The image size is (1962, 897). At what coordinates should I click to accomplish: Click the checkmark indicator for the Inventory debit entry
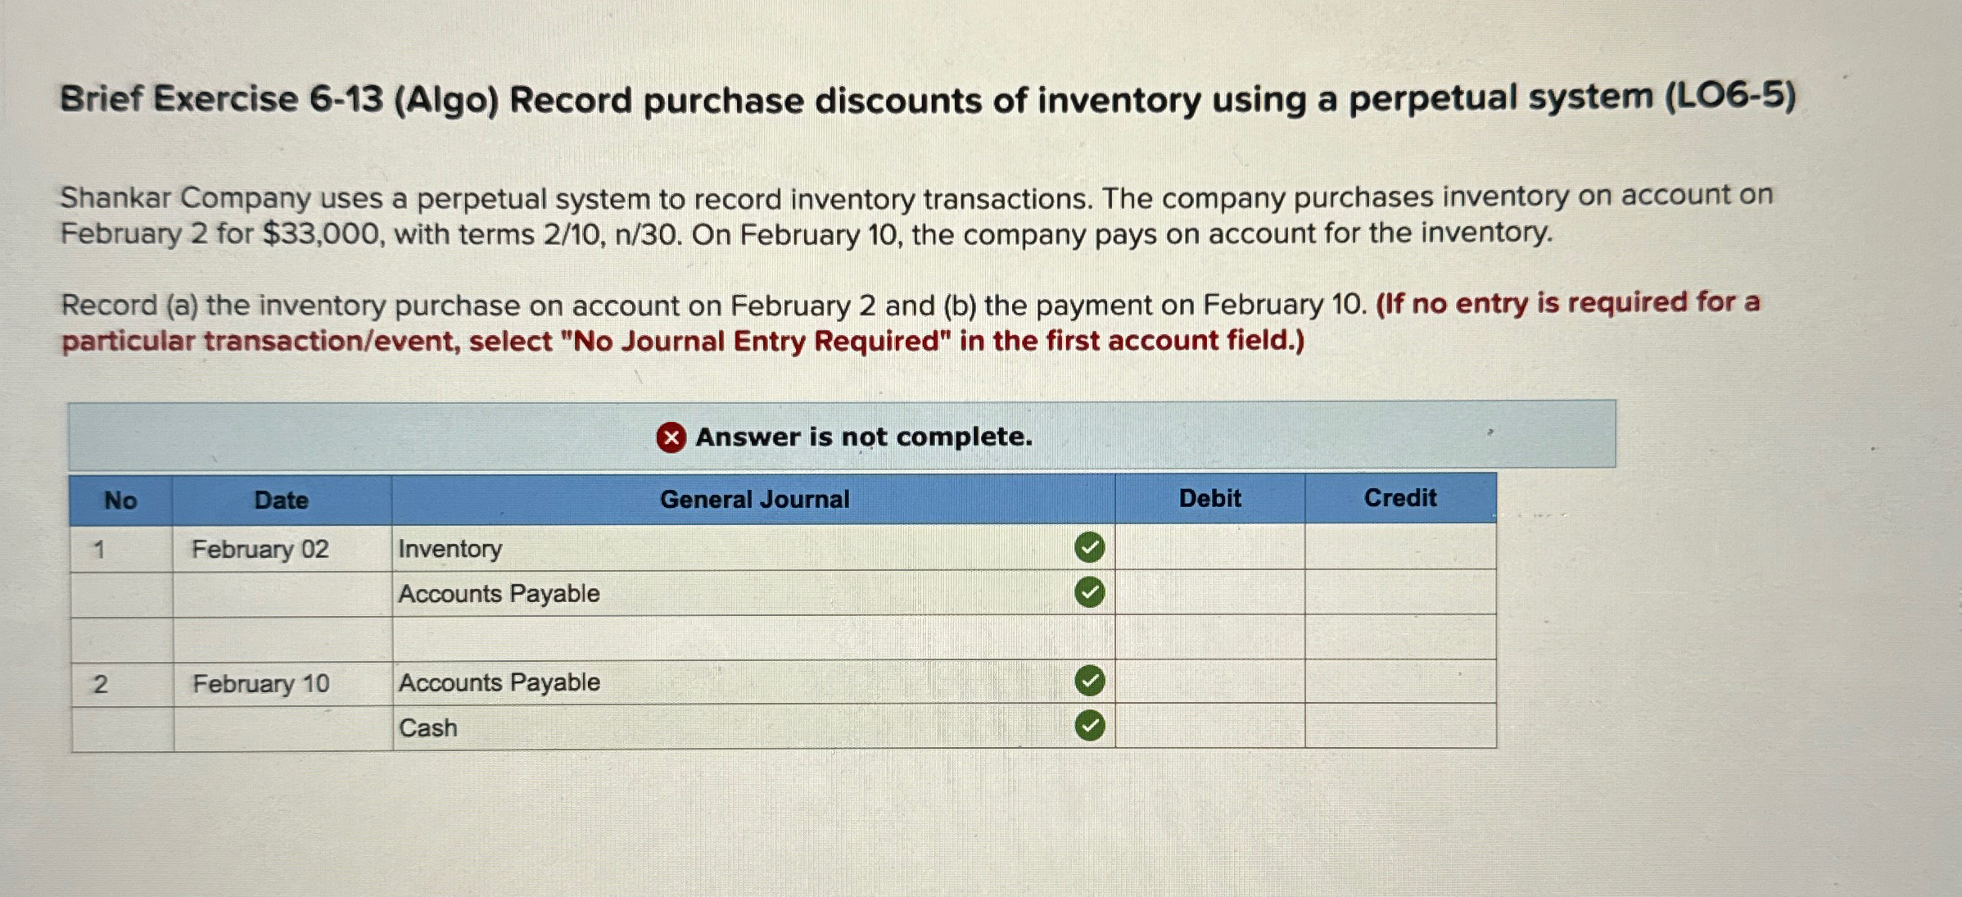point(1089,548)
